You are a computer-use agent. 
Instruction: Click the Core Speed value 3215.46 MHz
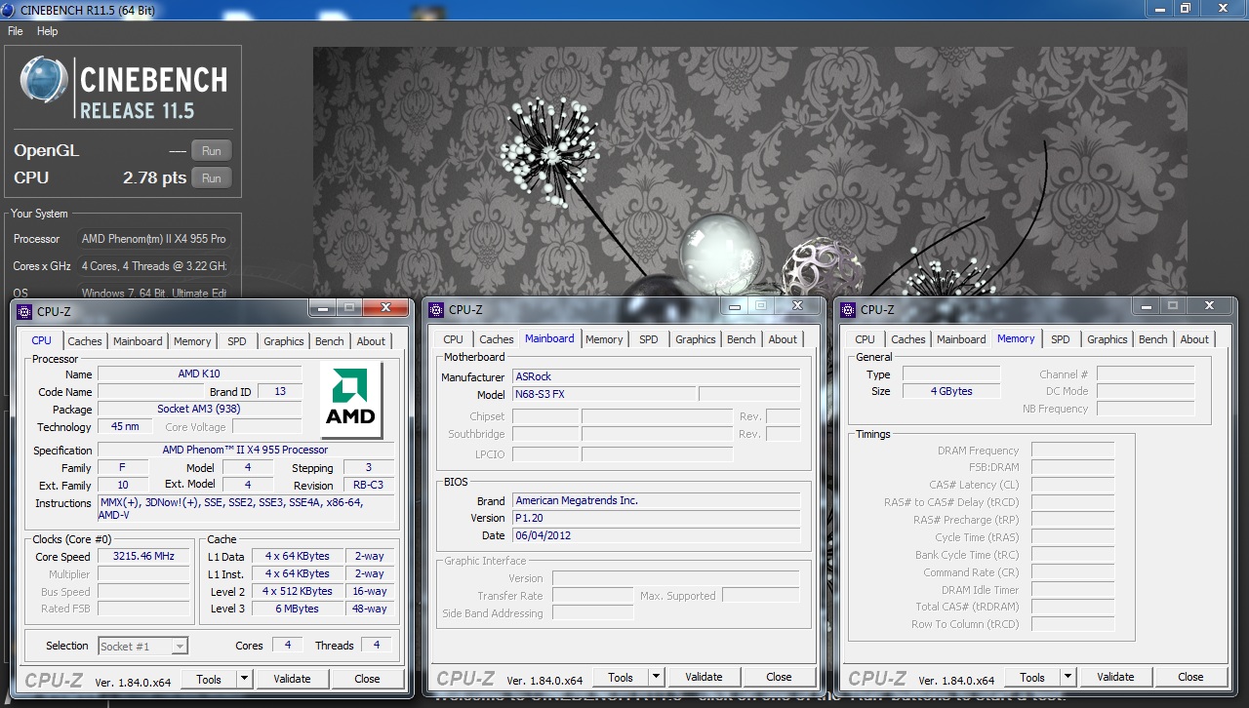(143, 556)
